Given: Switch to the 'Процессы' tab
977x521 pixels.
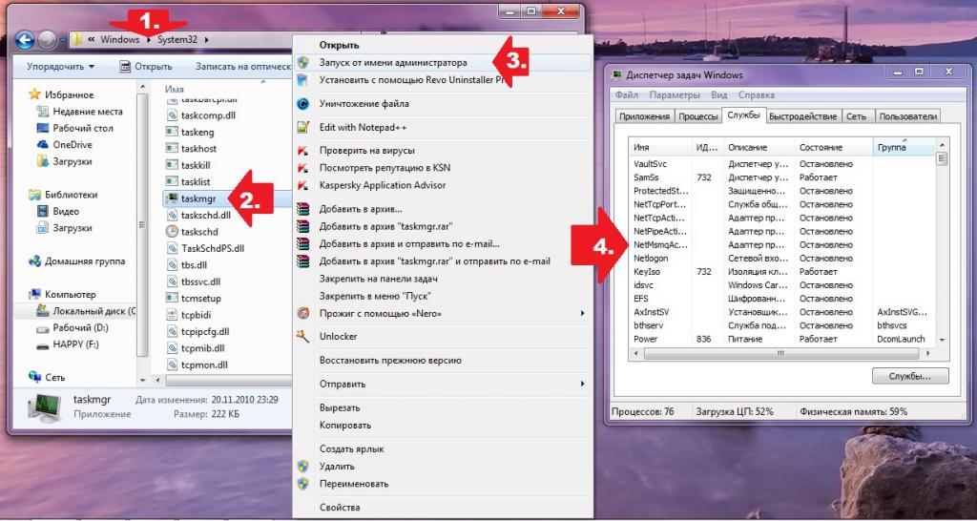Looking at the screenshot, I should tap(698, 116).
